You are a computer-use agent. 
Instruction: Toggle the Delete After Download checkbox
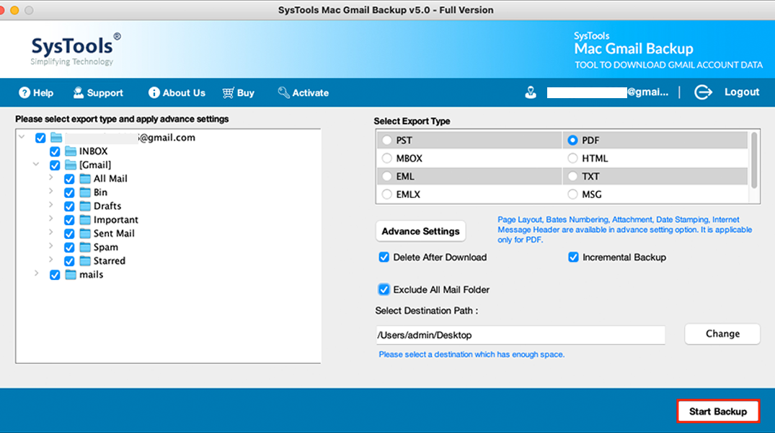[x=384, y=258]
